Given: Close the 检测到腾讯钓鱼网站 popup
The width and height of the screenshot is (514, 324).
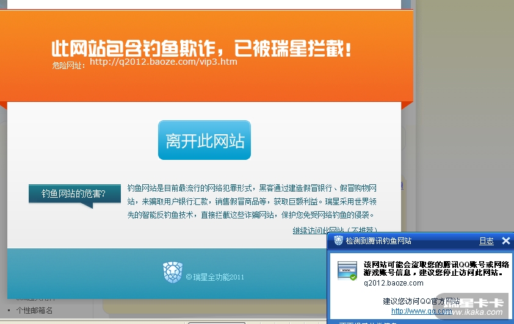Looking at the screenshot, I should point(506,241).
